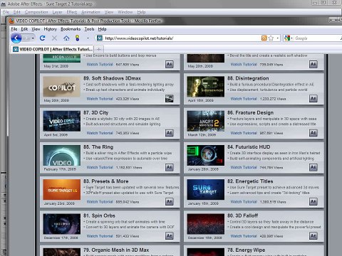Open the Firefox Tools menu

(90, 29)
